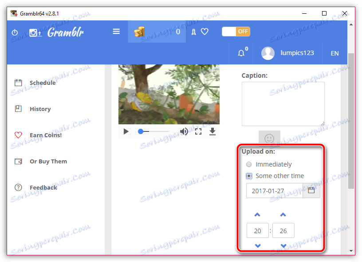
Task: Click the Gramblr upload logo icon
Action: [x=35, y=33]
